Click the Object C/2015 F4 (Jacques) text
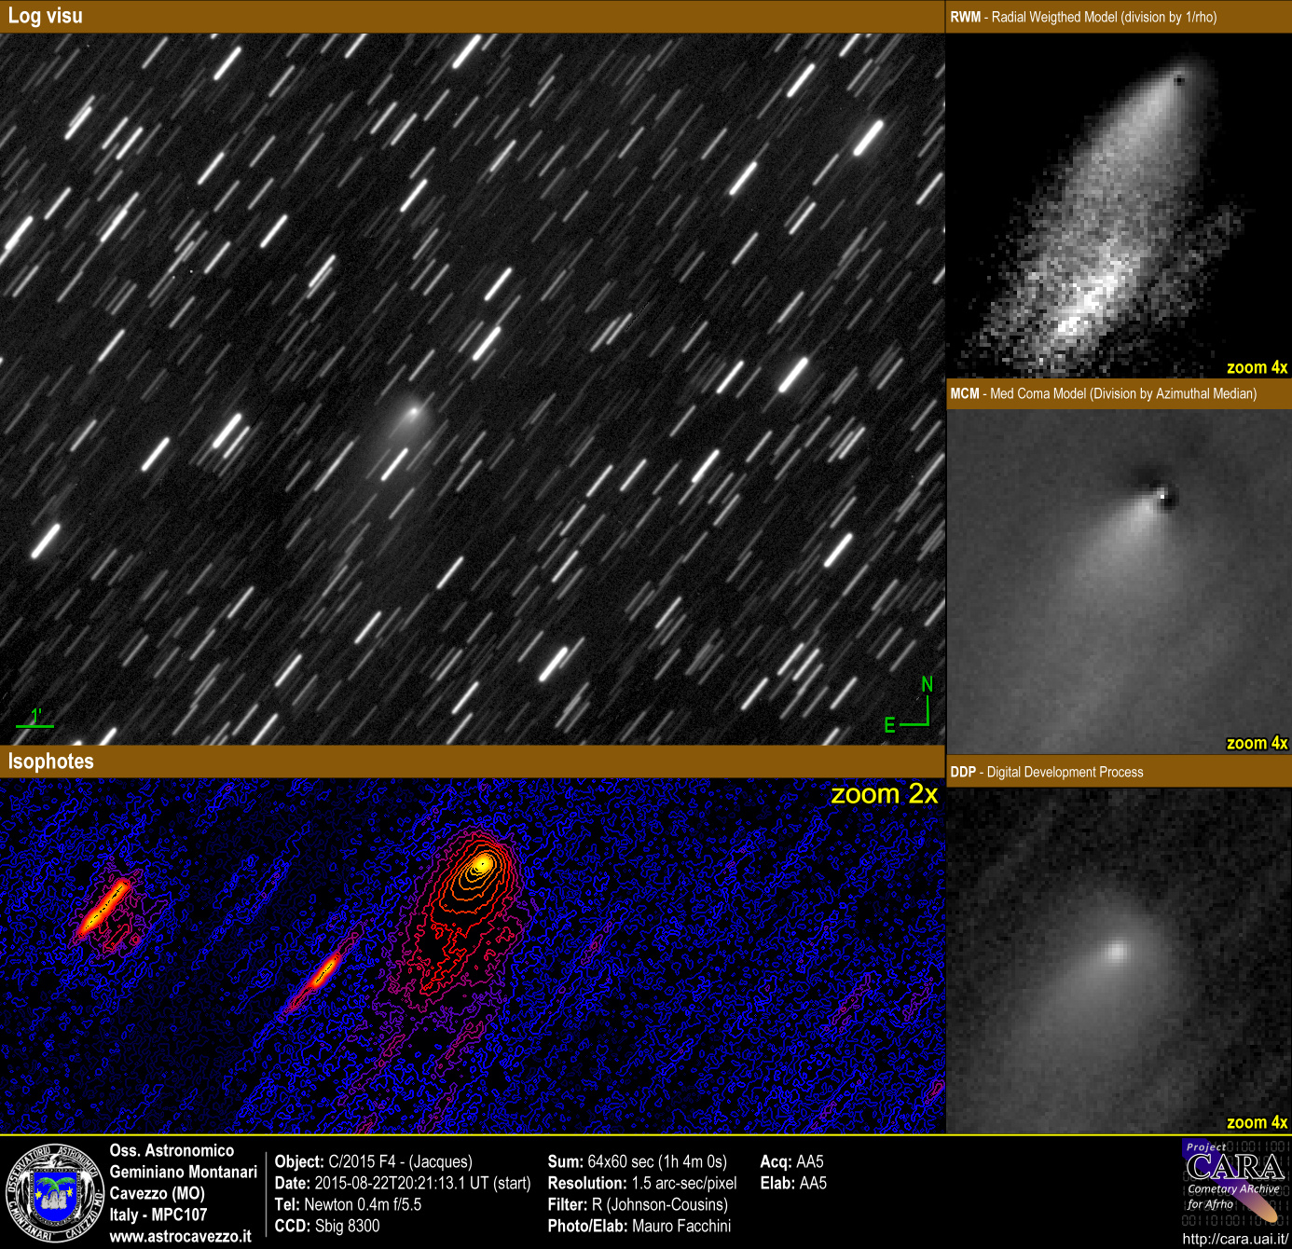Viewport: 1292px width, 1249px height. coord(373,1161)
